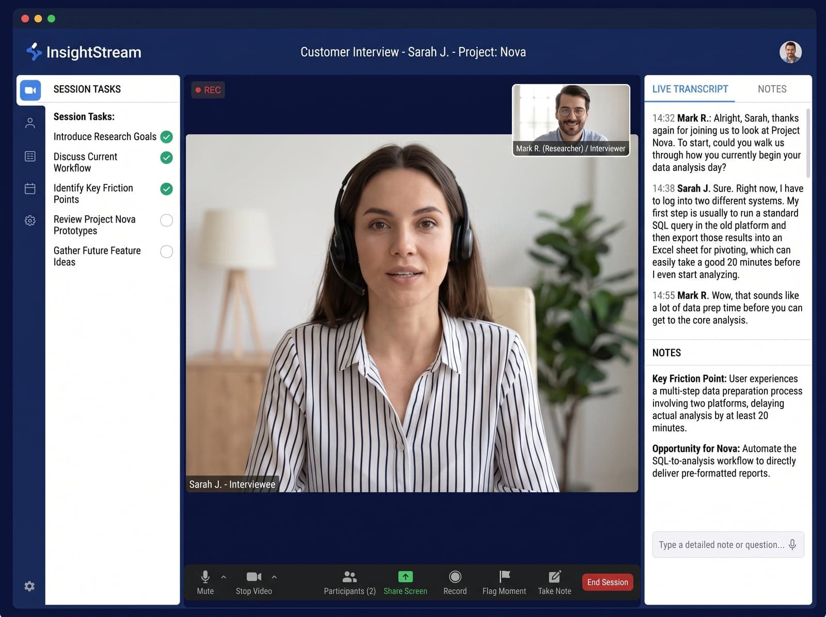Expand the Mute options arrow
Viewport: 826px width, 617px height.
[x=224, y=577]
